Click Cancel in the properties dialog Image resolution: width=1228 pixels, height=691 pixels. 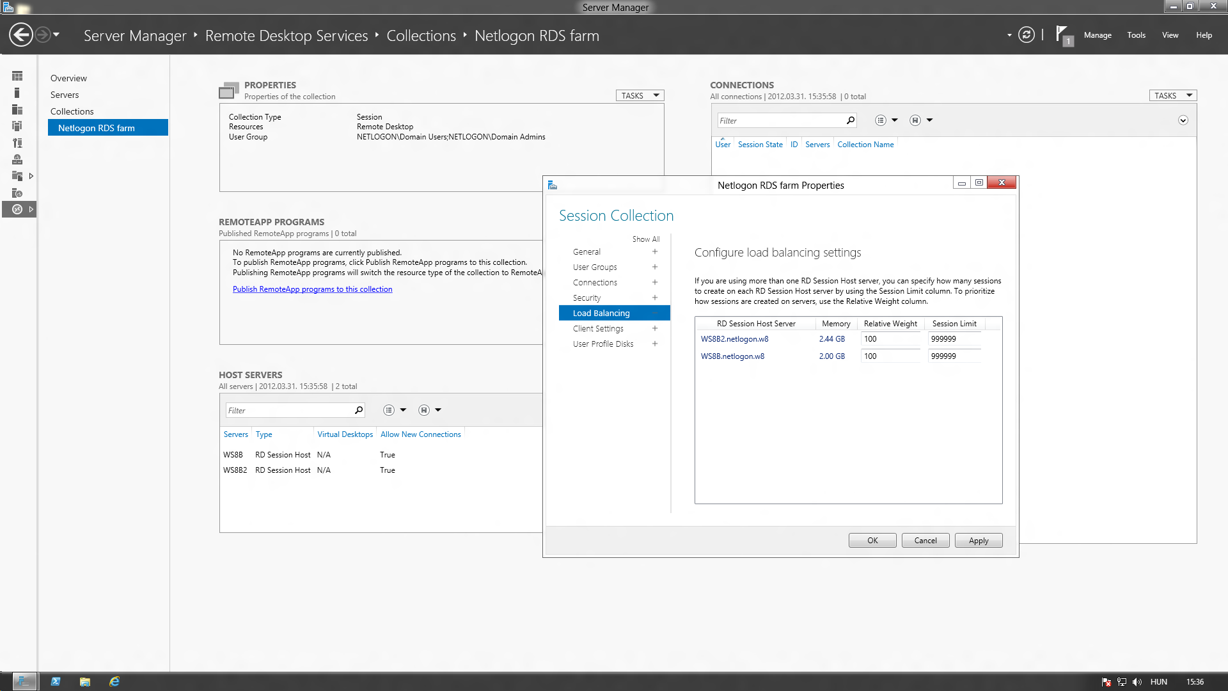pos(925,541)
